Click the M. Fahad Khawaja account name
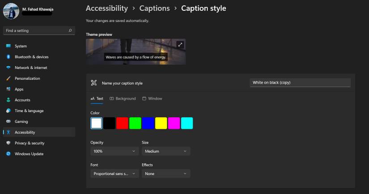 (x=38, y=9)
